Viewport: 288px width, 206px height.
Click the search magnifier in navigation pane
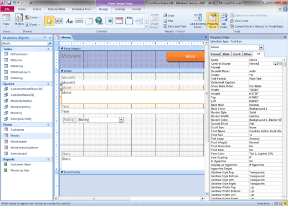pyautogui.click(x=49, y=43)
